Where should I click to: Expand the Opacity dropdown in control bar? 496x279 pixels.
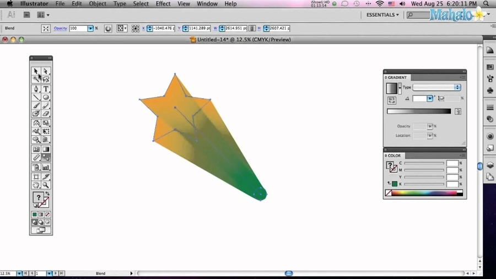90,28
